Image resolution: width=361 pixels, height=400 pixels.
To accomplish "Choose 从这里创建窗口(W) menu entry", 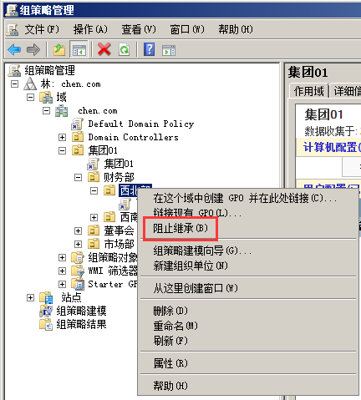I will tap(196, 288).
